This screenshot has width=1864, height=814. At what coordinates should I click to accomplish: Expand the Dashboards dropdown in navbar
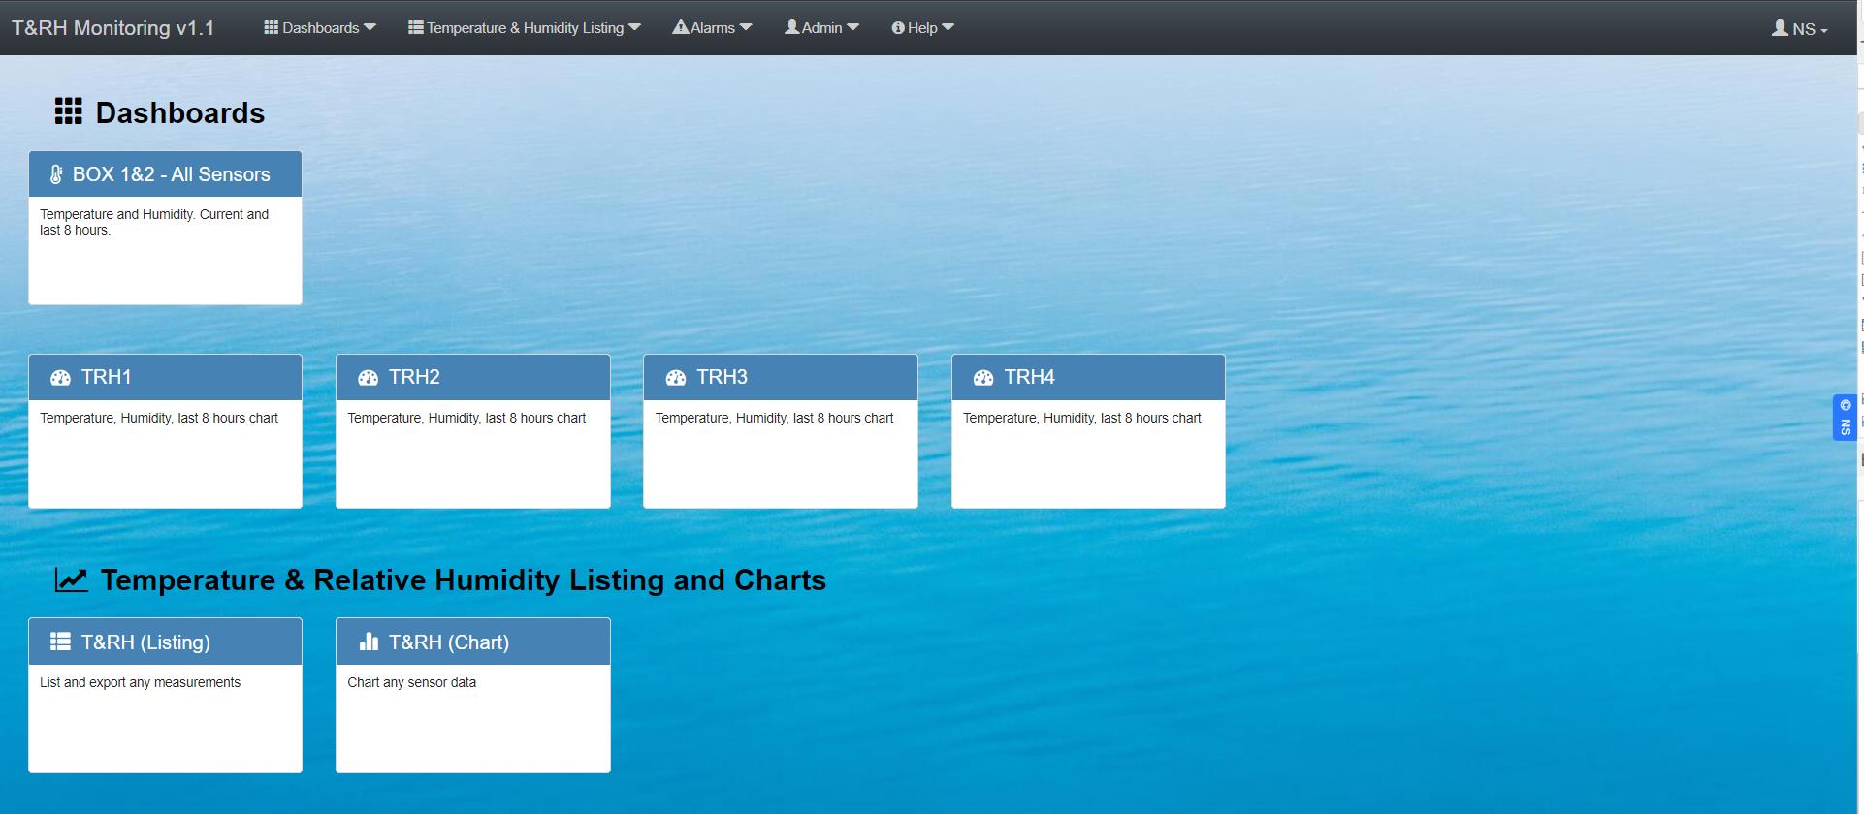pyautogui.click(x=320, y=28)
